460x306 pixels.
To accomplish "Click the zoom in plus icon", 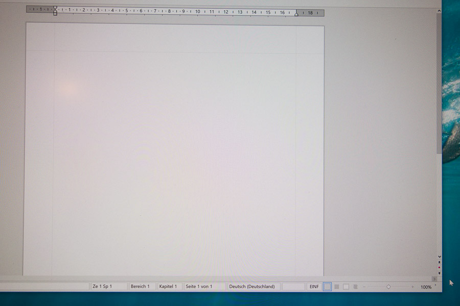I will tap(412, 287).
